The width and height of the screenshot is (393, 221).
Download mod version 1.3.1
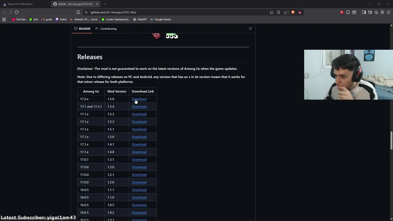pos(139,160)
